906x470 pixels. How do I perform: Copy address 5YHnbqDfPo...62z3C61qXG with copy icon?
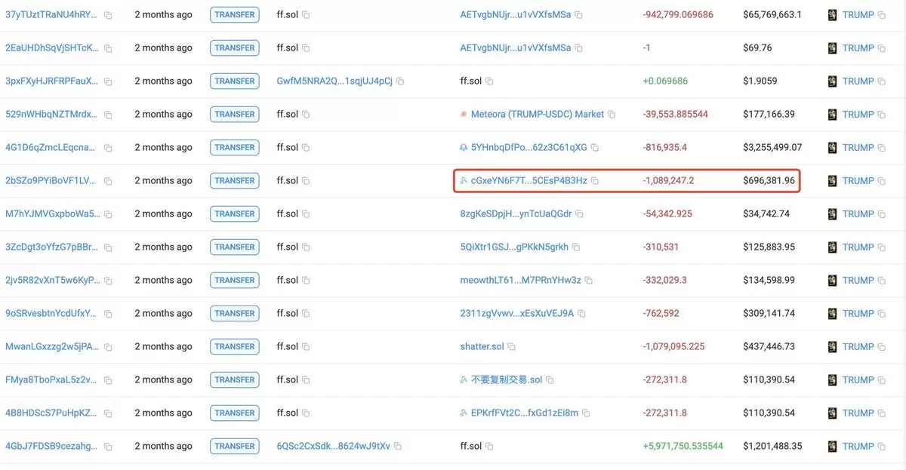click(x=595, y=148)
